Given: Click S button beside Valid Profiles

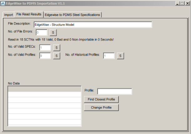Looking at the screenshot, I should 57,56.
